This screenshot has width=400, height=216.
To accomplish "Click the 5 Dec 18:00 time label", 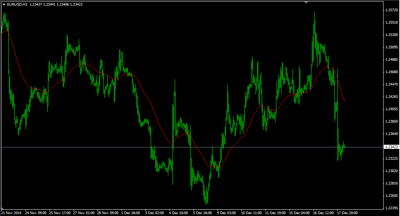I will (x=202, y=213).
